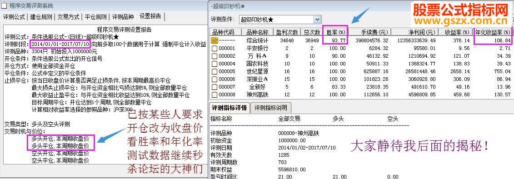
Task: Click the icon beside code 000002
Action: (x=215, y=56)
